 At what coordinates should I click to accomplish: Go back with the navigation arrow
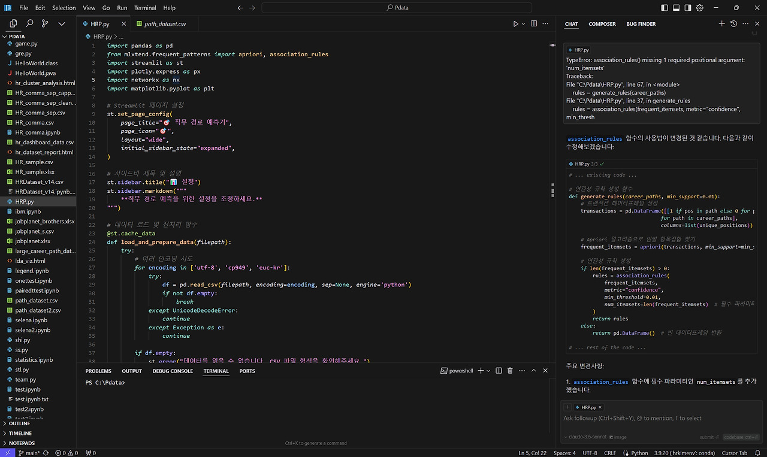pyautogui.click(x=240, y=8)
